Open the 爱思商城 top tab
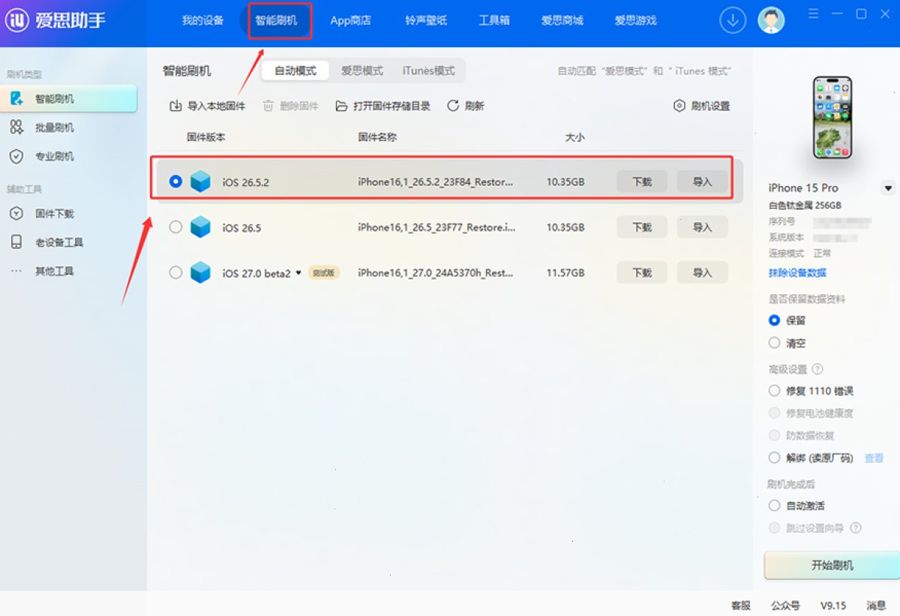The height and width of the screenshot is (616, 900). tap(562, 20)
